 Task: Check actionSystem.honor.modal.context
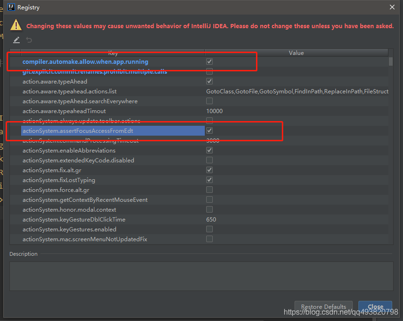tap(209, 209)
